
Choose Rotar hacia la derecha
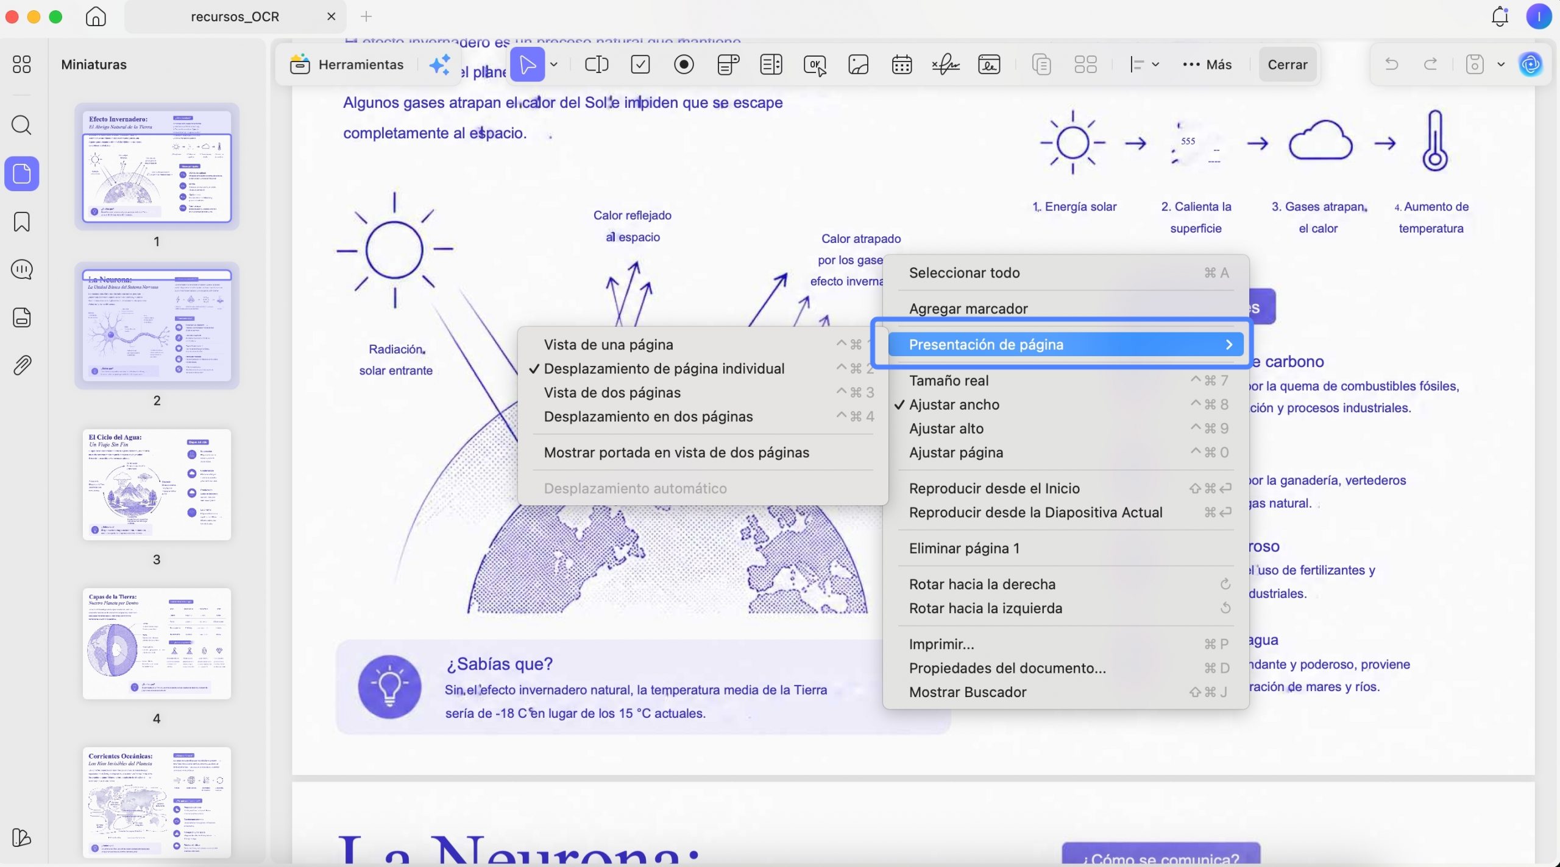coord(1065,584)
